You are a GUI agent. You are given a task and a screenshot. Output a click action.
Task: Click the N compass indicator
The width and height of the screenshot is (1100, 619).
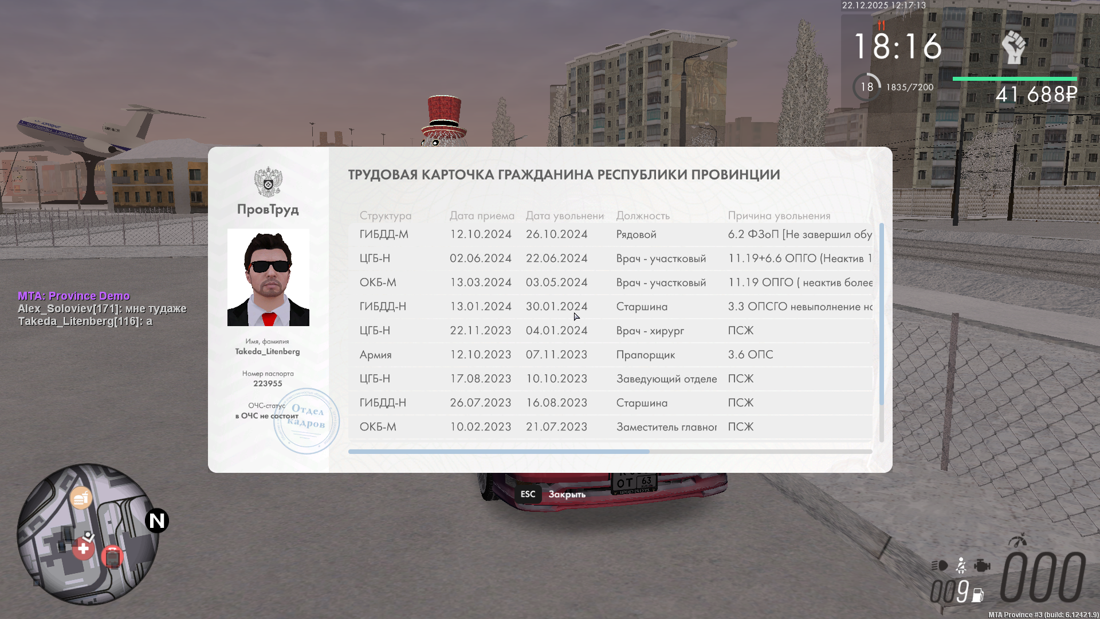pyautogui.click(x=156, y=520)
